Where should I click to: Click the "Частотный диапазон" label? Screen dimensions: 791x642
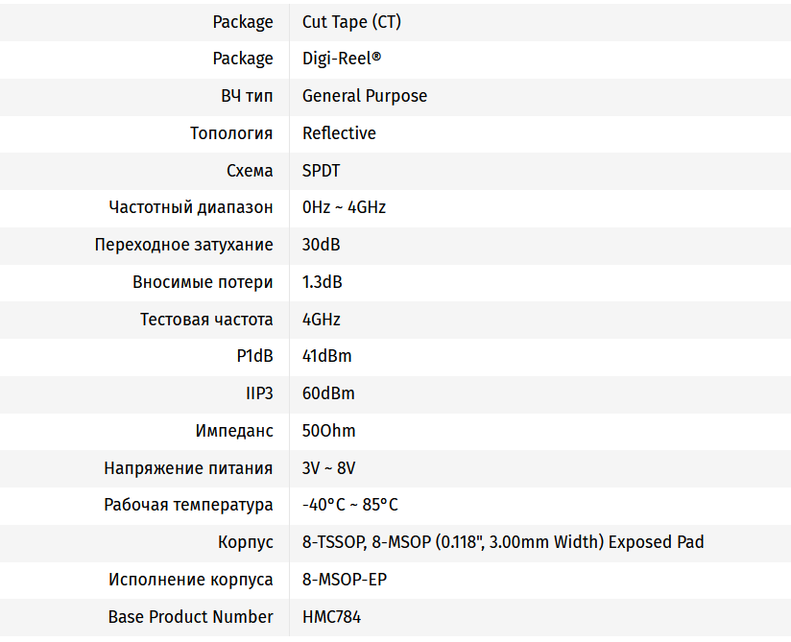pyautogui.click(x=191, y=207)
